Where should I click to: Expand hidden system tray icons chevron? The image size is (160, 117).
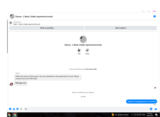(132, 115)
